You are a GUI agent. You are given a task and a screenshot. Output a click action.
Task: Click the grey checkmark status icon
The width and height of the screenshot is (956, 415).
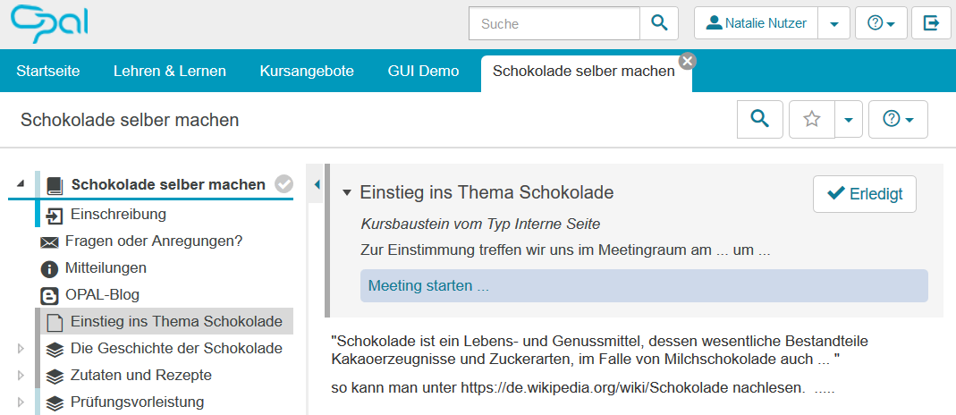pos(283,184)
